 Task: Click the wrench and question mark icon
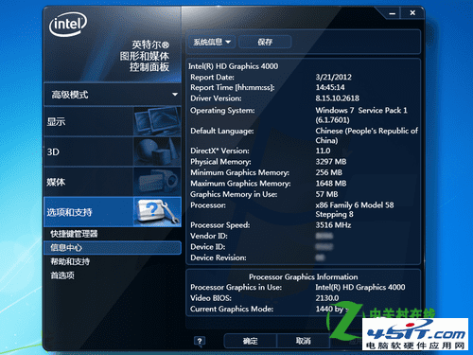(x=157, y=212)
